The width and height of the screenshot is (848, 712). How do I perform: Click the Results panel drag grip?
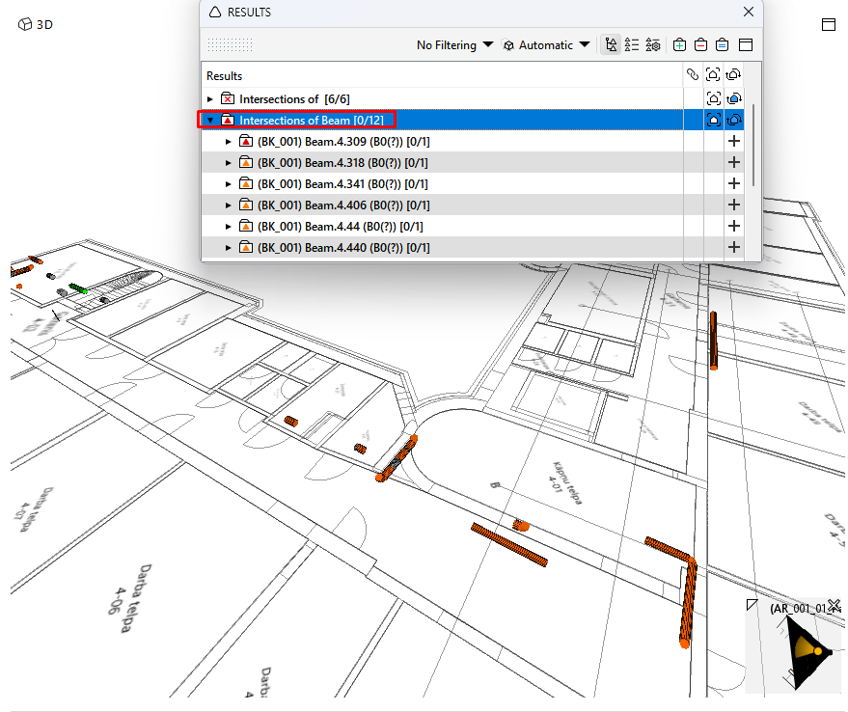[x=230, y=44]
